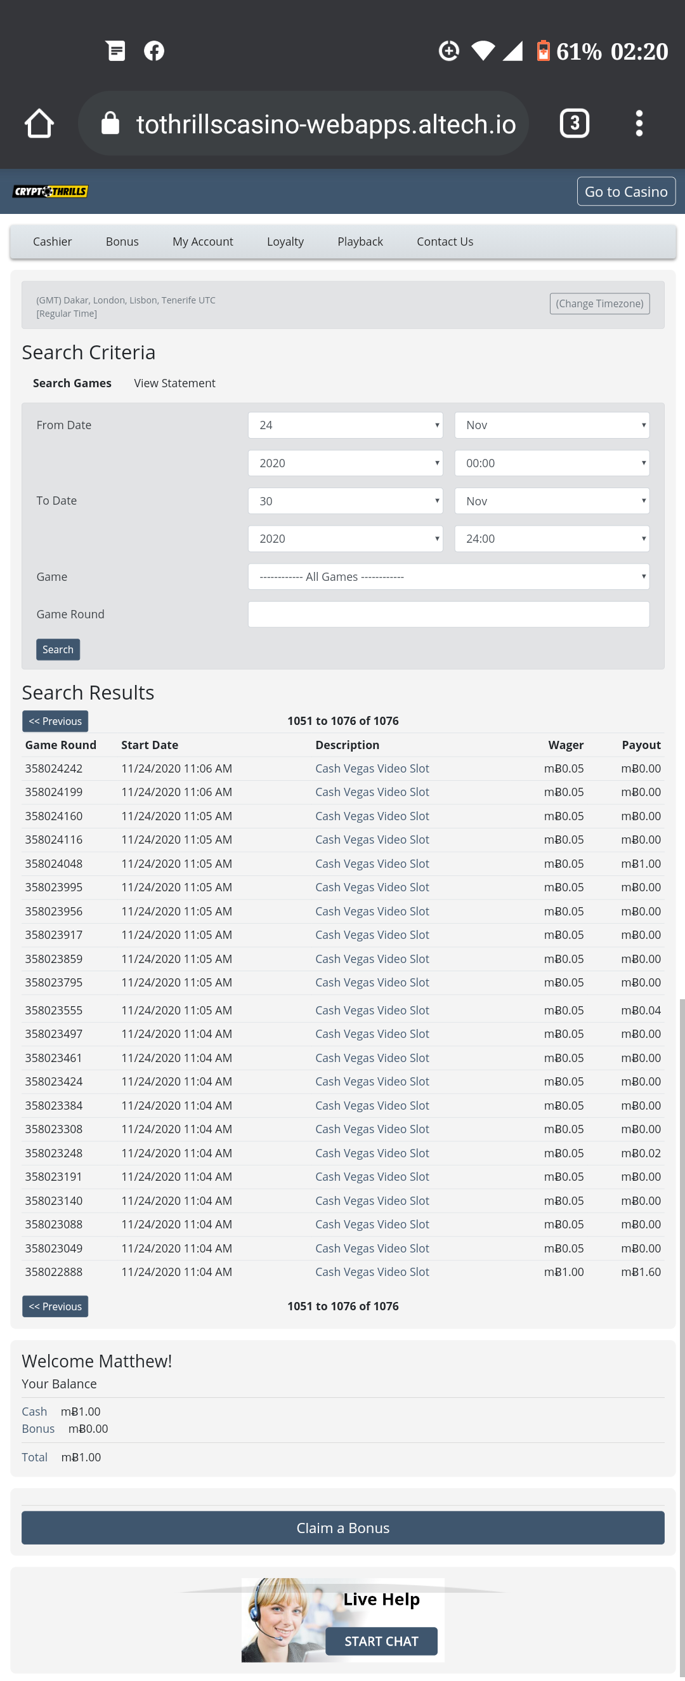The height and width of the screenshot is (1681, 685).
Task: Tap the CryptoThrills logo
Action: (x=50, y=191)
